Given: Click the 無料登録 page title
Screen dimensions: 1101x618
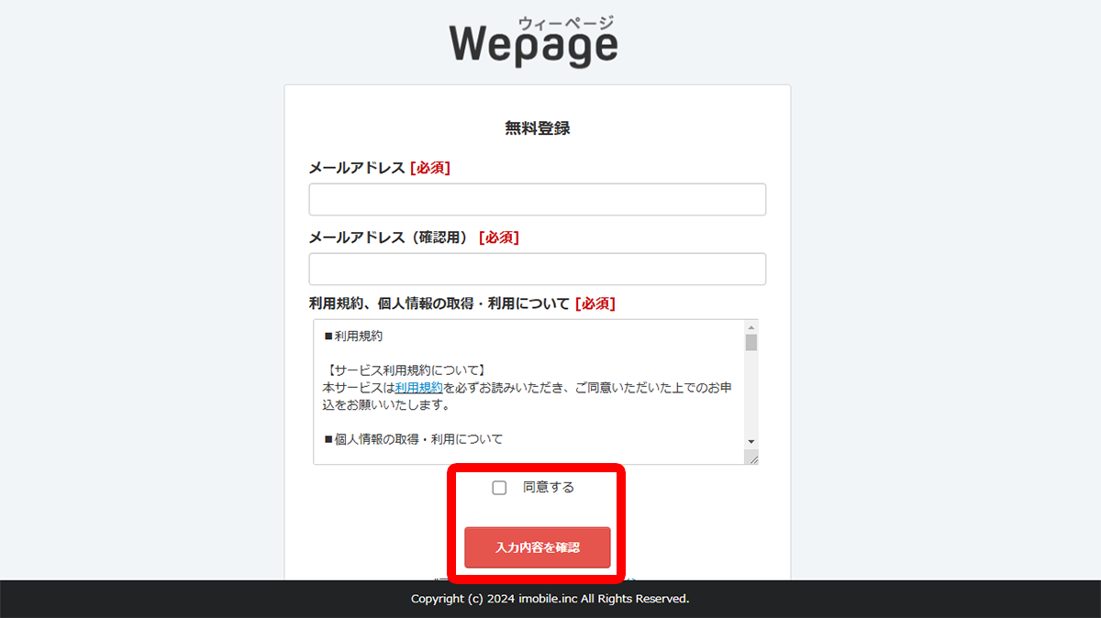Looking at the screenshot, I should pos(537,127).
